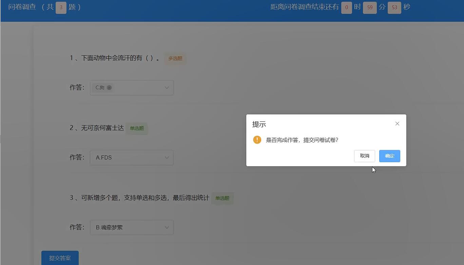Click the 单选题 tag beside question 3
This screenshot has width=464, height=265.
pos(223,198)
